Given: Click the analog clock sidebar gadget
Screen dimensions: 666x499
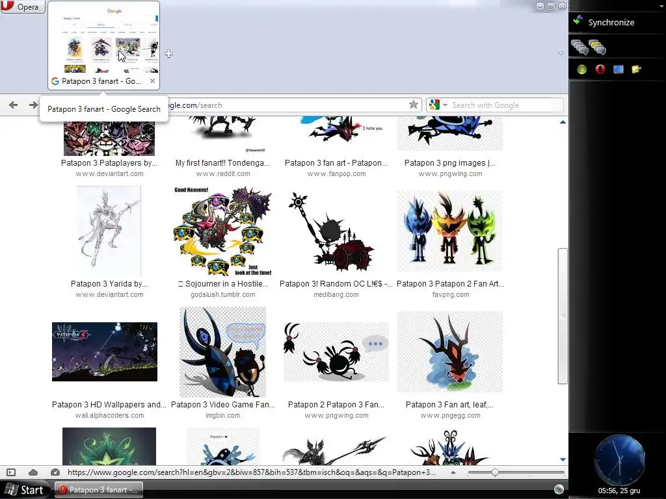Looking at the screenshot, I should pyautogui.click(x=619, y=459).
